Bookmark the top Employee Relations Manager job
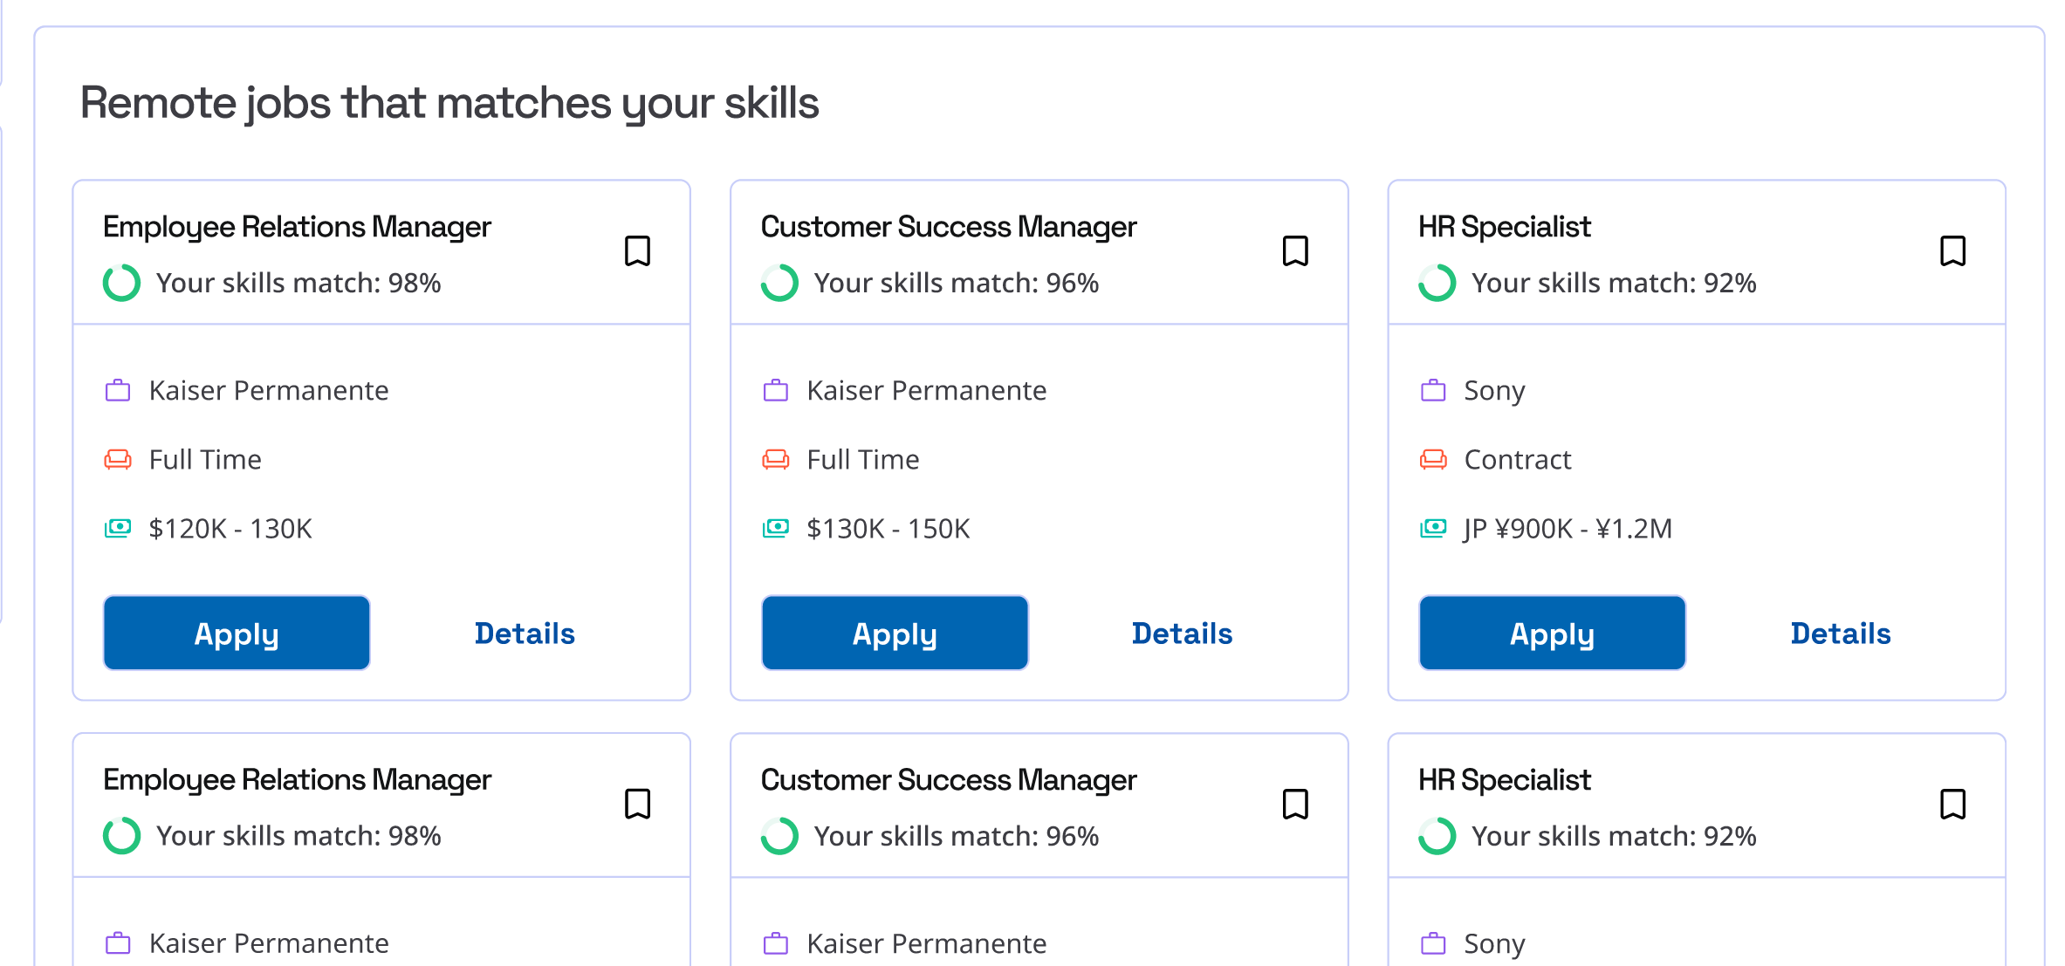This screenshot has width=2065, height=966. [637, 251]
